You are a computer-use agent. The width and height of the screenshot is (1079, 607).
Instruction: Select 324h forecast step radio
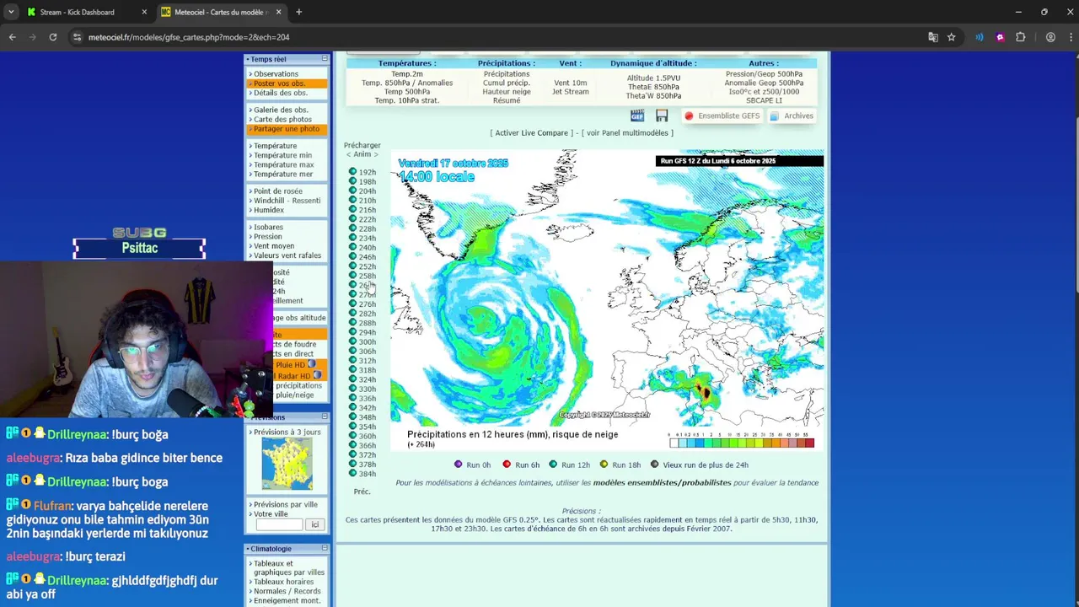pyautogui.click(x=352, y=379)
